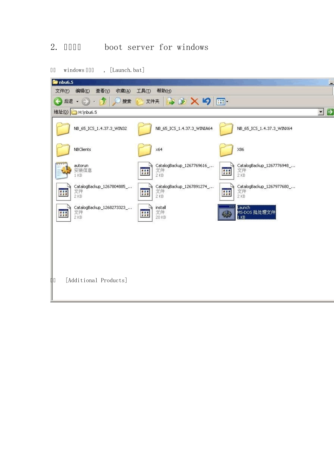Expand the address bar dropdown arrow
Screen dimensions: 334x473
tap(321, 112)
